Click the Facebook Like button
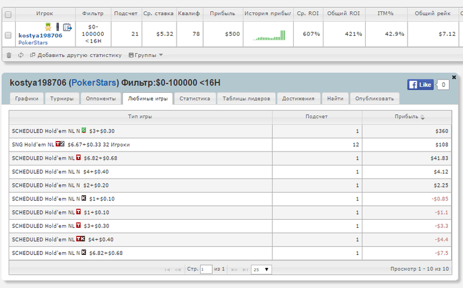The width and height of the screenshot is (463, 288). click(421, 85)
